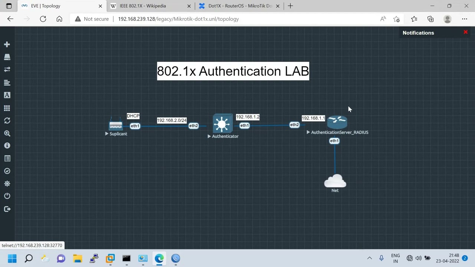Close the Notifications panel
This screenshot has width=475, height=267.
pyautogui.click(x=465, y=32)
